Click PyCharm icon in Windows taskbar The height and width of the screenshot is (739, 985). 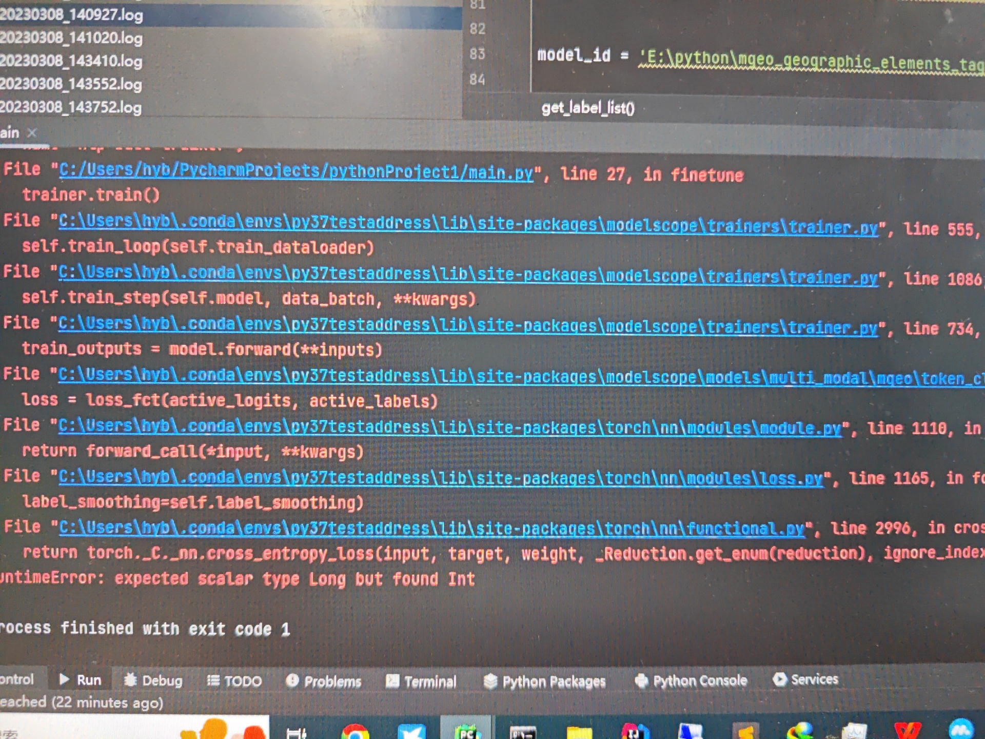(x=466, y=733)
